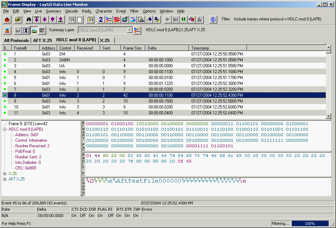Collapse the HDLC mod 8 (LAPB) tree node

(5, 129)
